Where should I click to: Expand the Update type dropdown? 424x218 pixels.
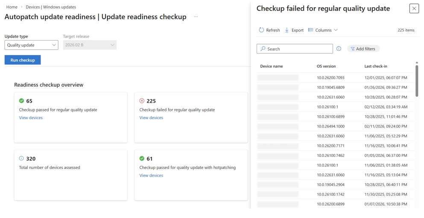[x=31, y=45]
